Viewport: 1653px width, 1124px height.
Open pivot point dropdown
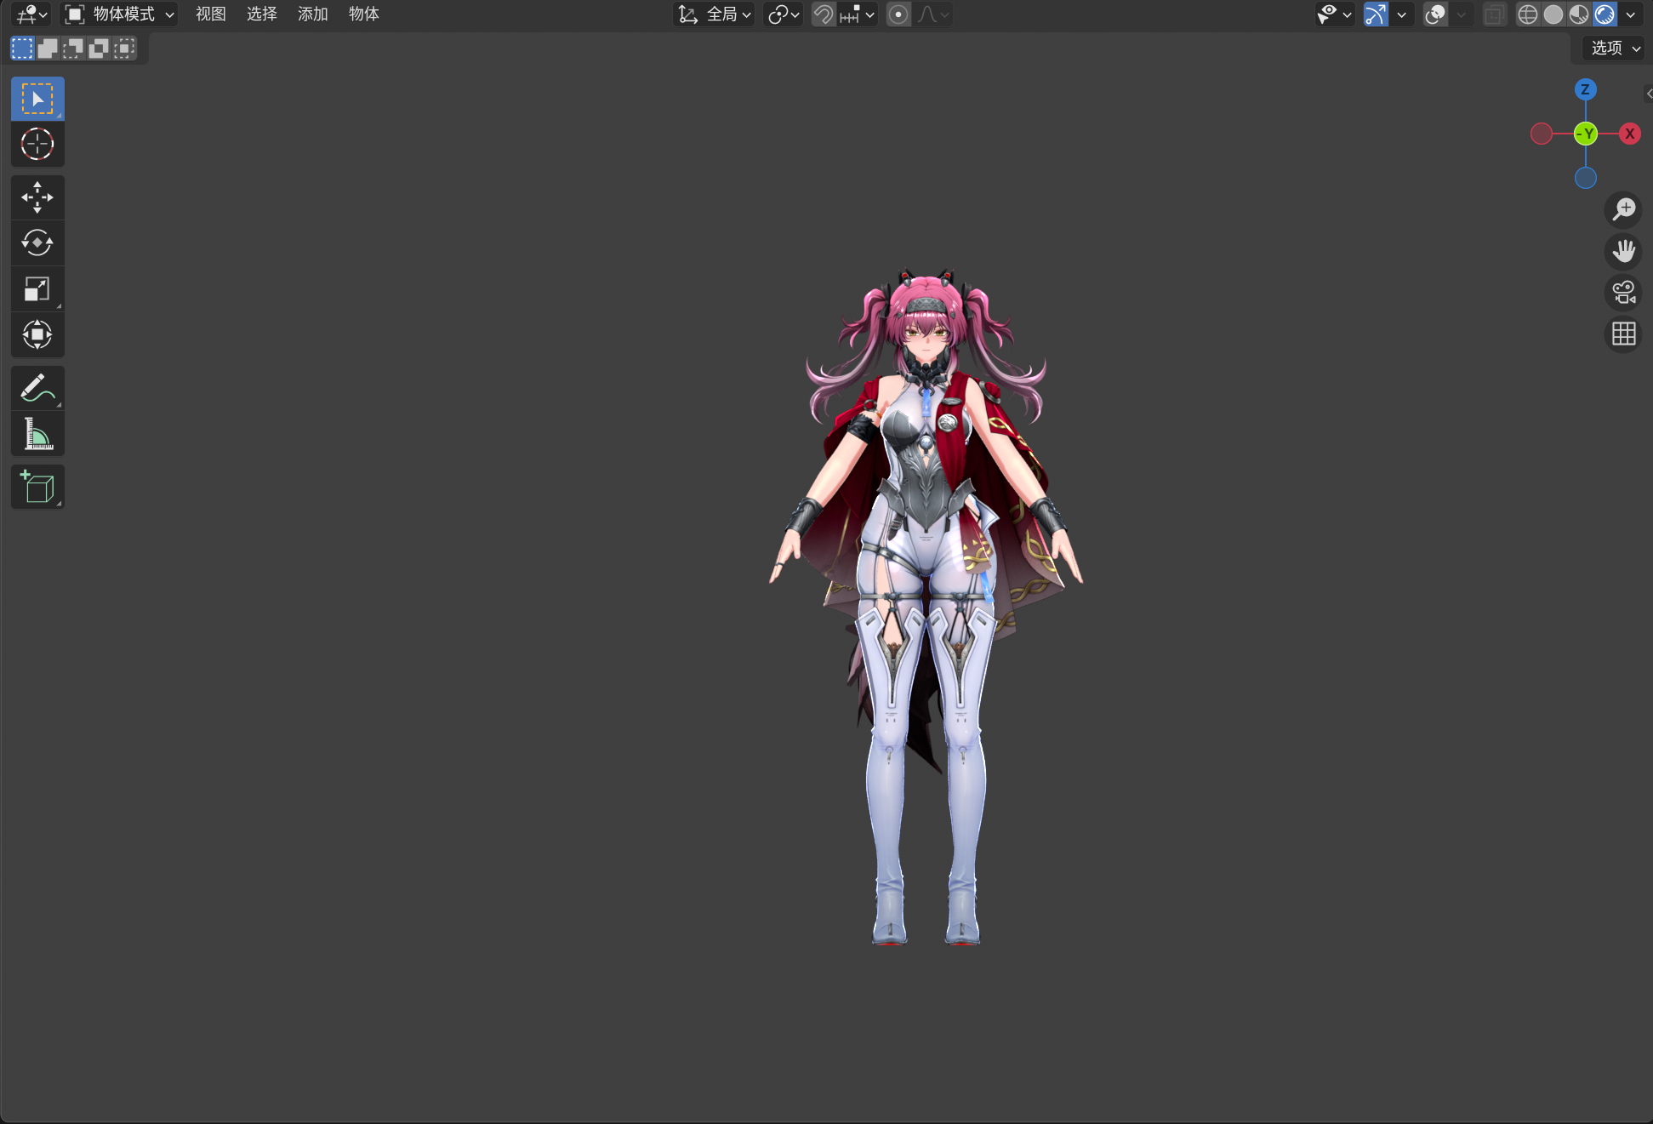(x=783, y=14)
